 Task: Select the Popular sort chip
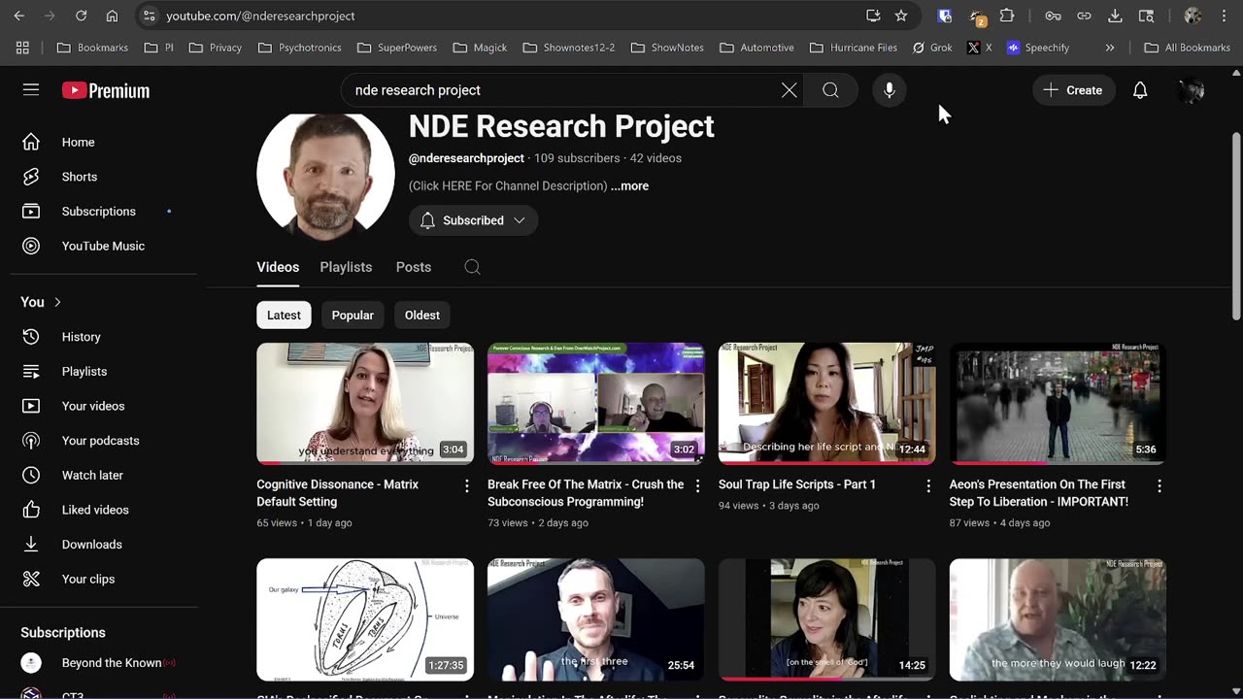(x=353, y=315)
